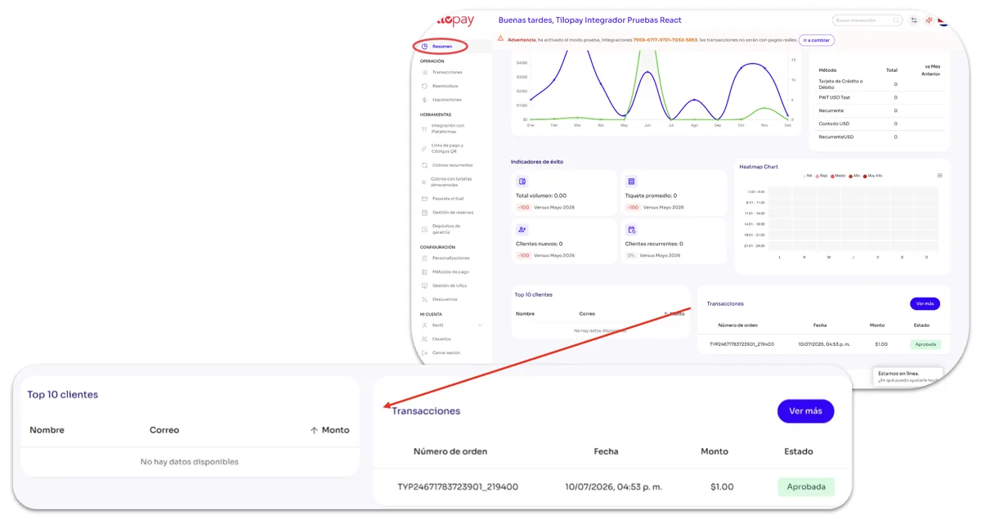The width and height of the screenshot is (981, 520).
Task: Click the Cobros con tarjetas almacenadas icon
Action: 424,182
